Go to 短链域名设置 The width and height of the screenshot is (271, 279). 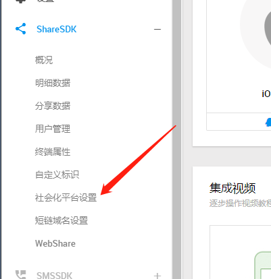click(61, 220)
